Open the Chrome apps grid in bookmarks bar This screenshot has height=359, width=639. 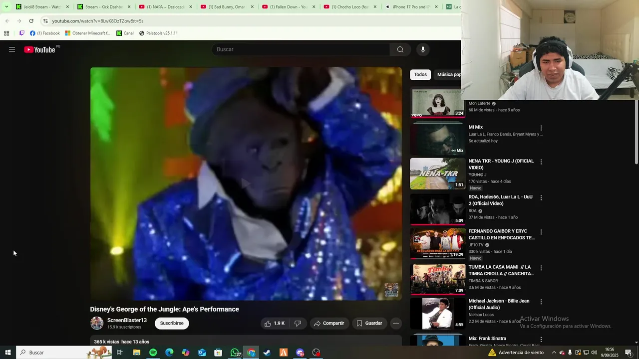point(6,33)
